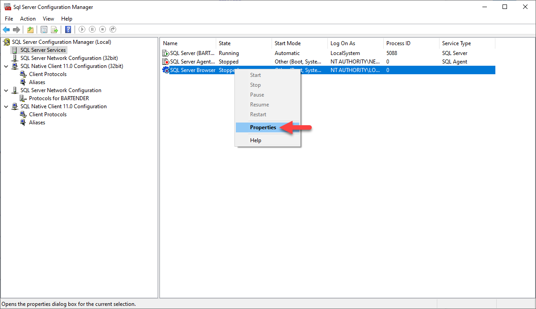Open the File menu
Screen dimensions: 536x309
(x=9, y=19)
